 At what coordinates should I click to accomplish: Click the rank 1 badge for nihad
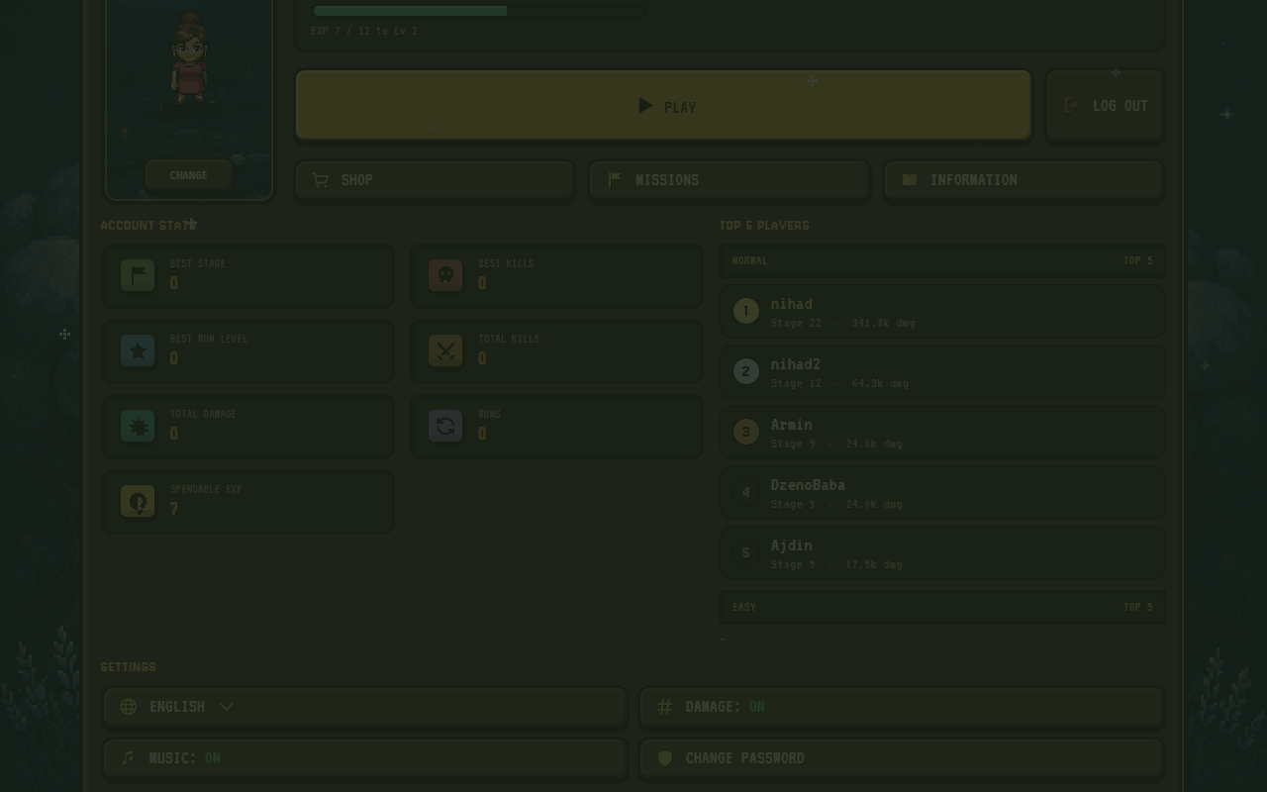(x=746, y=311)
